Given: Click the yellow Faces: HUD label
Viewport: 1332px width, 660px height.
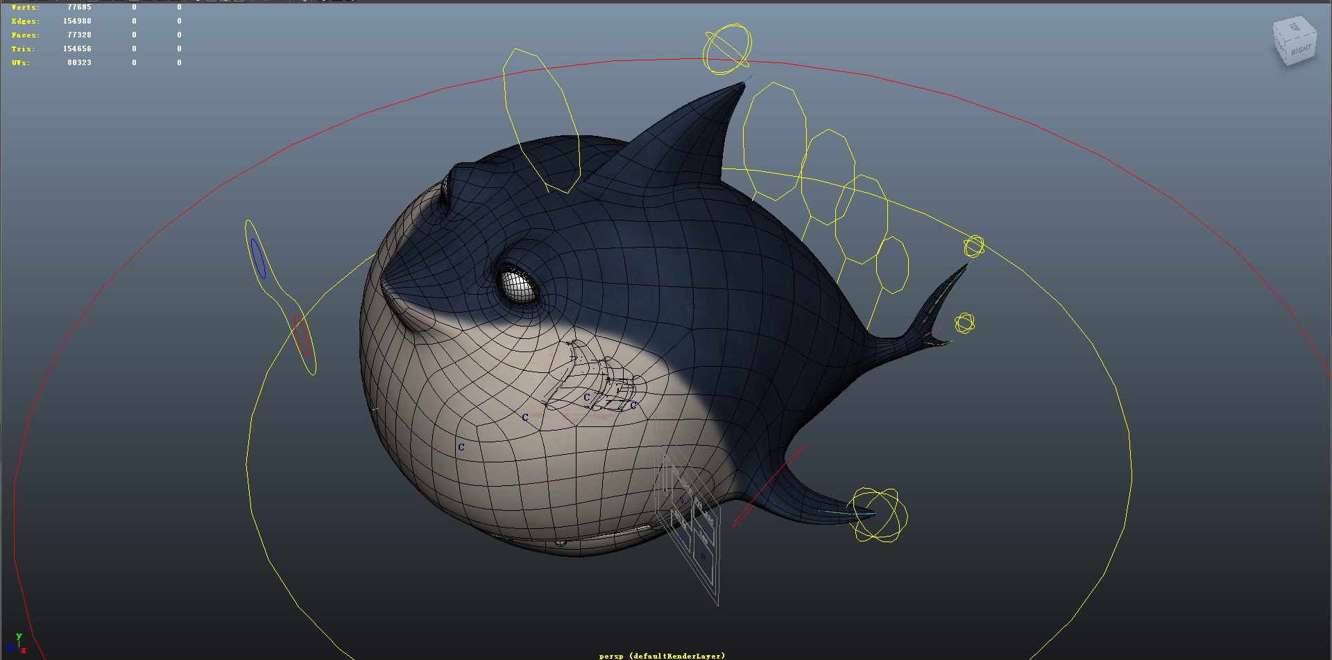Looking at the screenshot, I should [26, 35].
